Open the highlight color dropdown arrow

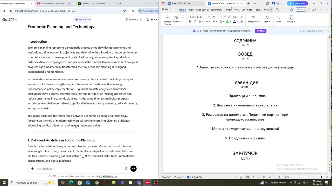[231, 22]
